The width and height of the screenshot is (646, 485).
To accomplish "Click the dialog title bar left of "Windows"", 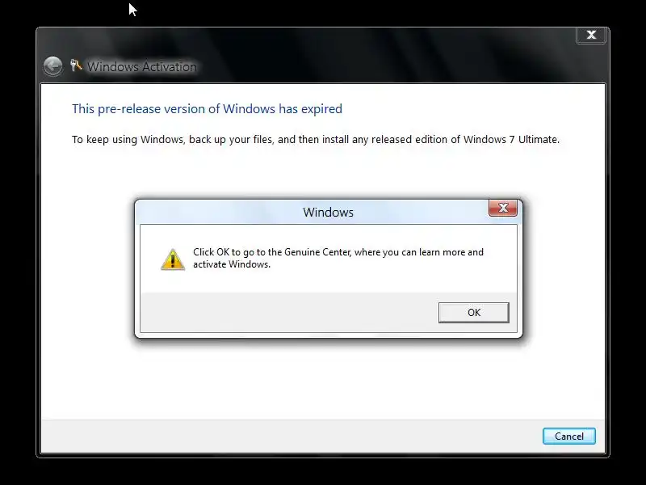I will (218, 212).
